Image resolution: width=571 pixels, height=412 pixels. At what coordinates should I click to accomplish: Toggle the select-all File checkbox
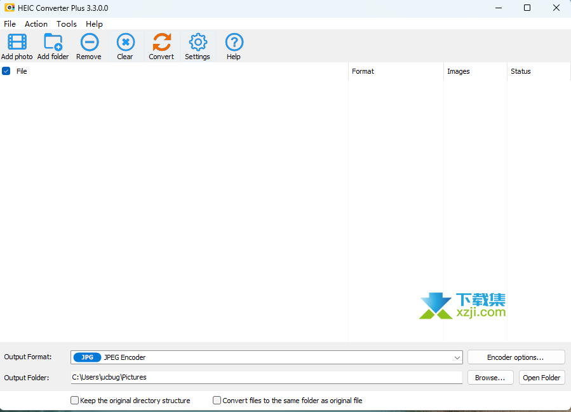(x=6, y=71)
